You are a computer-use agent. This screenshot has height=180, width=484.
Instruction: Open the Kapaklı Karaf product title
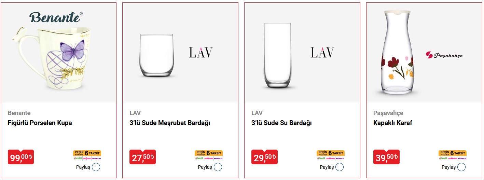pos(393,123)
